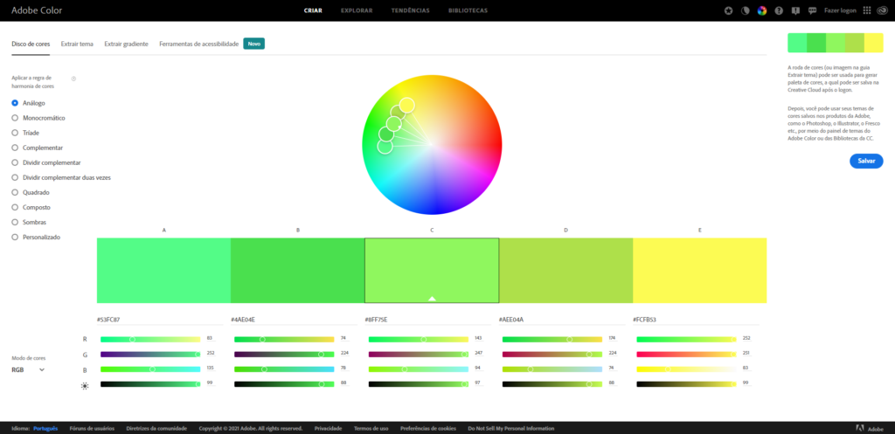Click the theme preview strip in sidebar
The image size is (895, 434).
pyautogui.click(x=835, y=43)
